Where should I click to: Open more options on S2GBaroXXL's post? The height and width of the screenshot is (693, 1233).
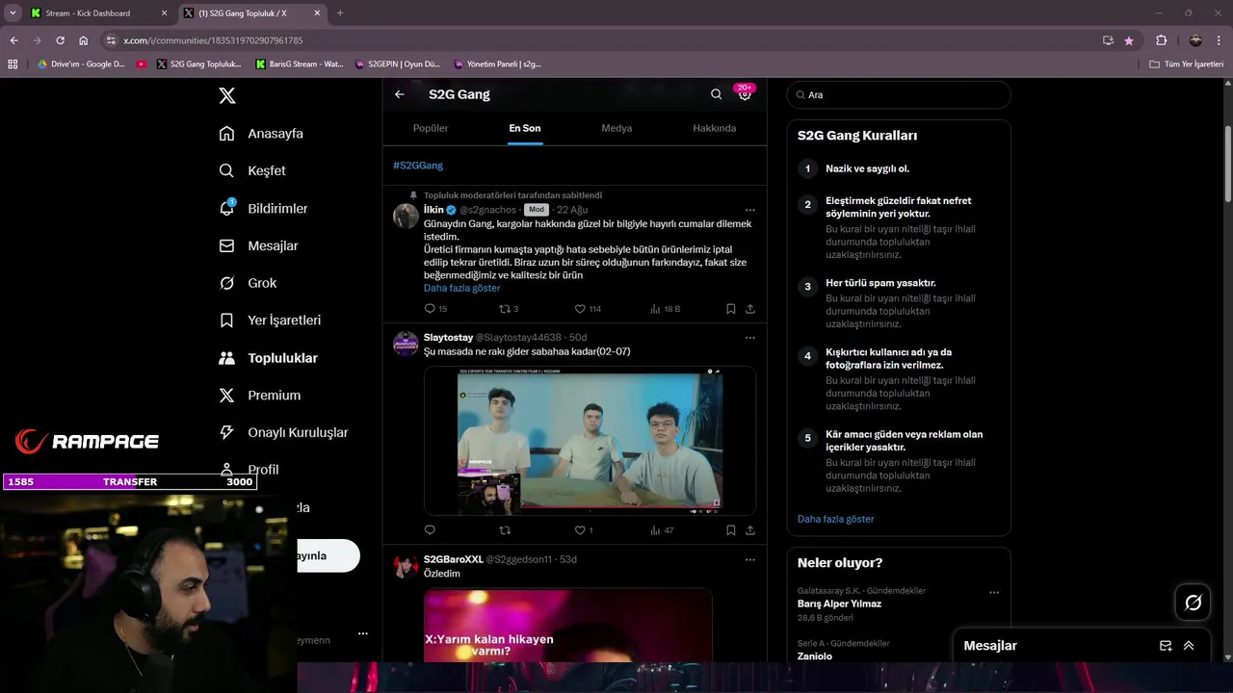(x=749, y=559)
